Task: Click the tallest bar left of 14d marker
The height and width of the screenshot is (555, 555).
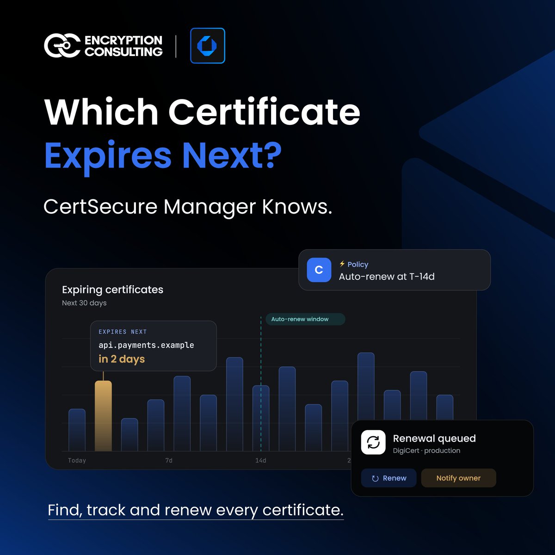Action: (x=234, y=404)
